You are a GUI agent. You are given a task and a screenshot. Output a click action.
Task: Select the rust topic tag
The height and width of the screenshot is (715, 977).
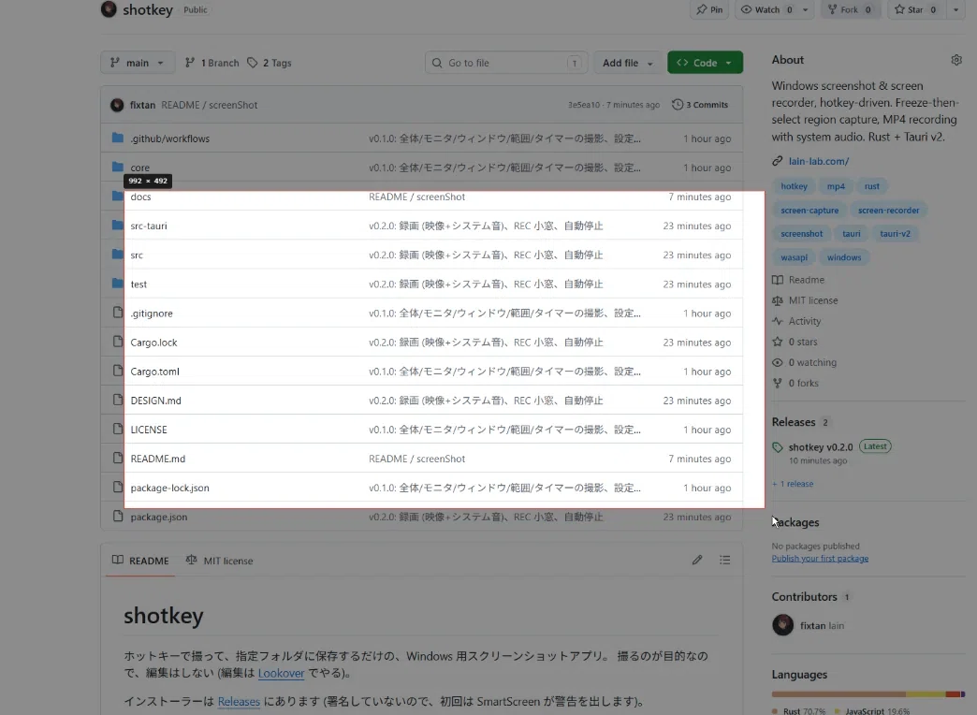coord(871,185)
